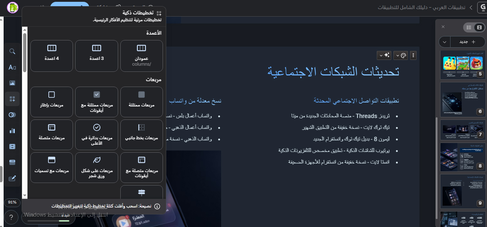
Task: Select مربعات متصلة مع أيقونات layout
Action: [x=142, y=167]
